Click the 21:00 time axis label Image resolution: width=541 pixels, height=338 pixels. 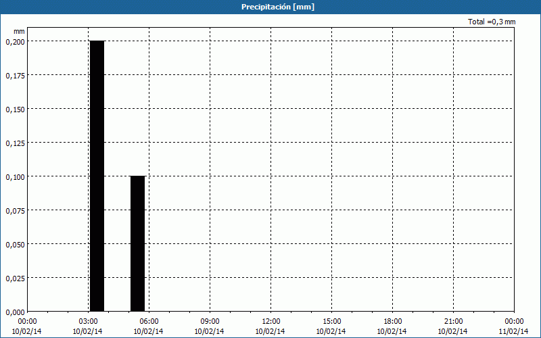pos(453,322)
